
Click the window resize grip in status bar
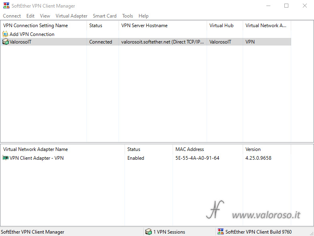coord(312,233)
